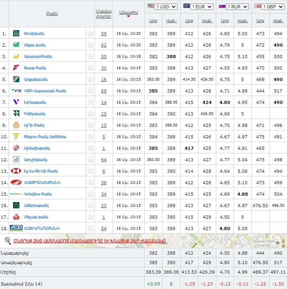This screenshot has height=289, width=287.
Task: Toggle the favorite star for row 2 bank
Action: click(90, 45)
